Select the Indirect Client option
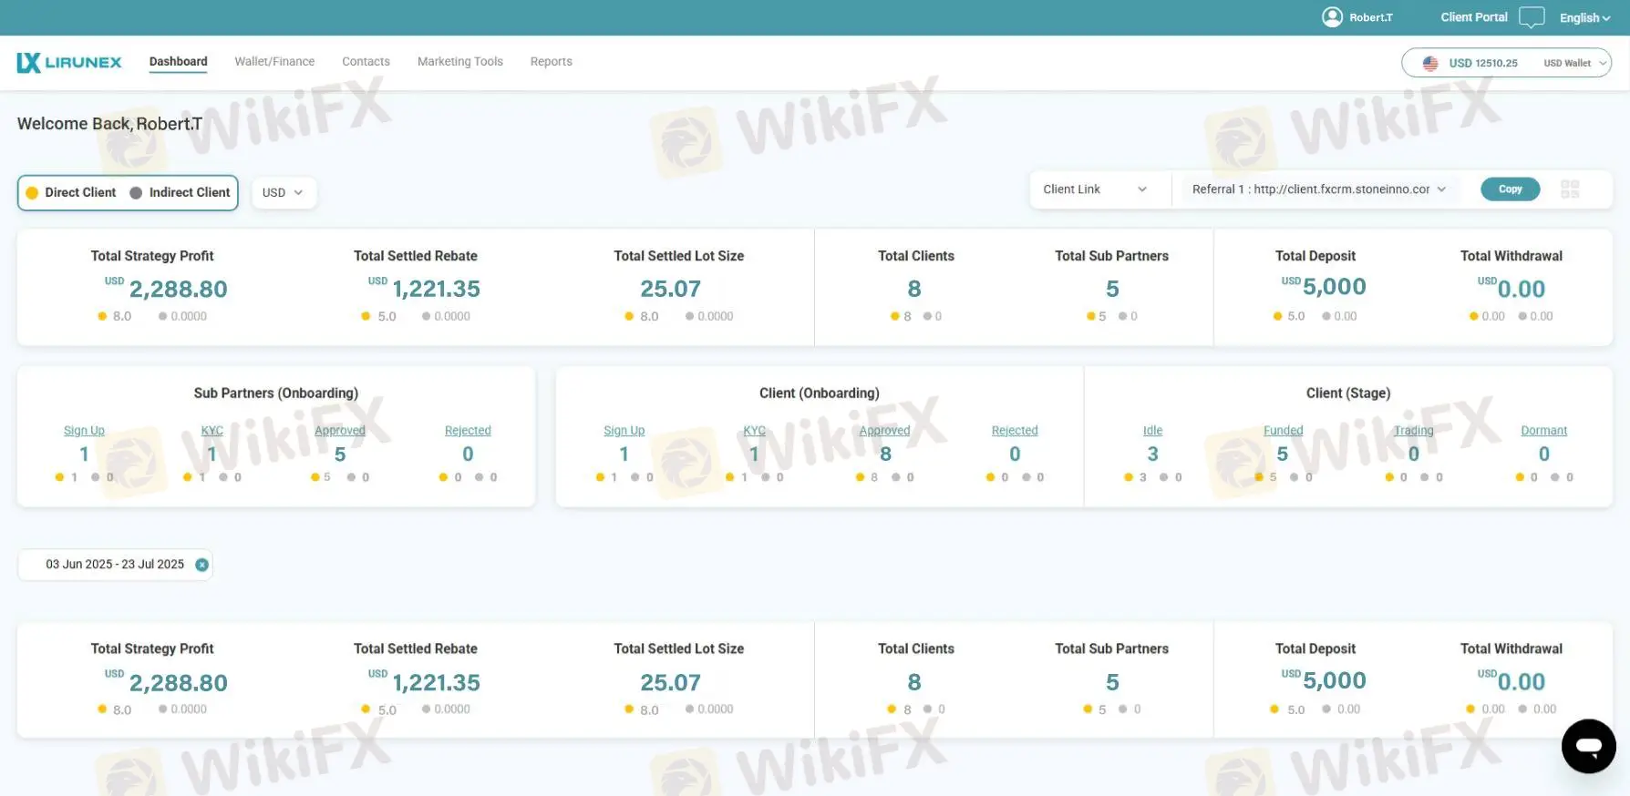The height and width of the screenshot is (796, 1630). pos(180,192)
